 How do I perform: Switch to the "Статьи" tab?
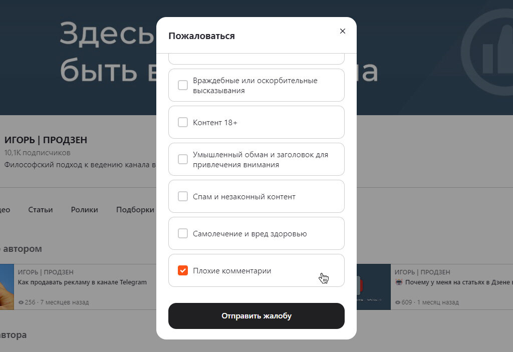pyautogui.click(x=40, y=210)
